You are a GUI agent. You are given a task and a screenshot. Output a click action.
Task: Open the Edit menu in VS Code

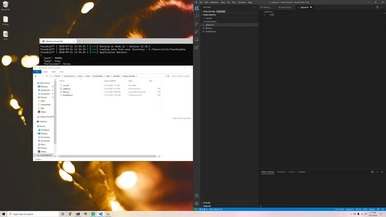pyautogui.click(x=206, y=2)
